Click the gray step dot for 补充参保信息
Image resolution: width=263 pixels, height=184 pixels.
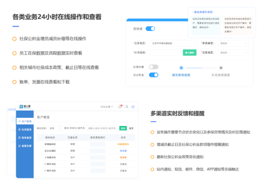pos(221,68)
